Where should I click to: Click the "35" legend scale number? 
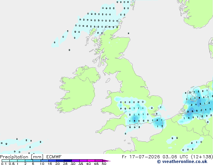click(x=81, y=164)
